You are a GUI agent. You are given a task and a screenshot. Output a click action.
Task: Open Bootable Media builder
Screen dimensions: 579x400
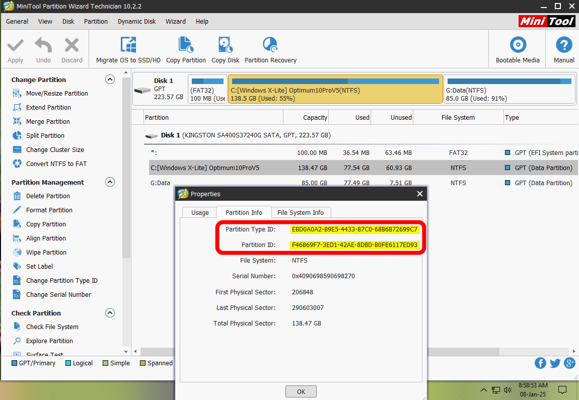(518, 50)
